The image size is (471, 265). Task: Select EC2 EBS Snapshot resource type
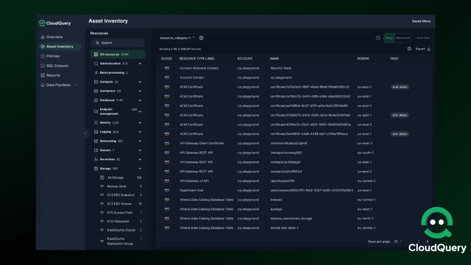(121, 196)
